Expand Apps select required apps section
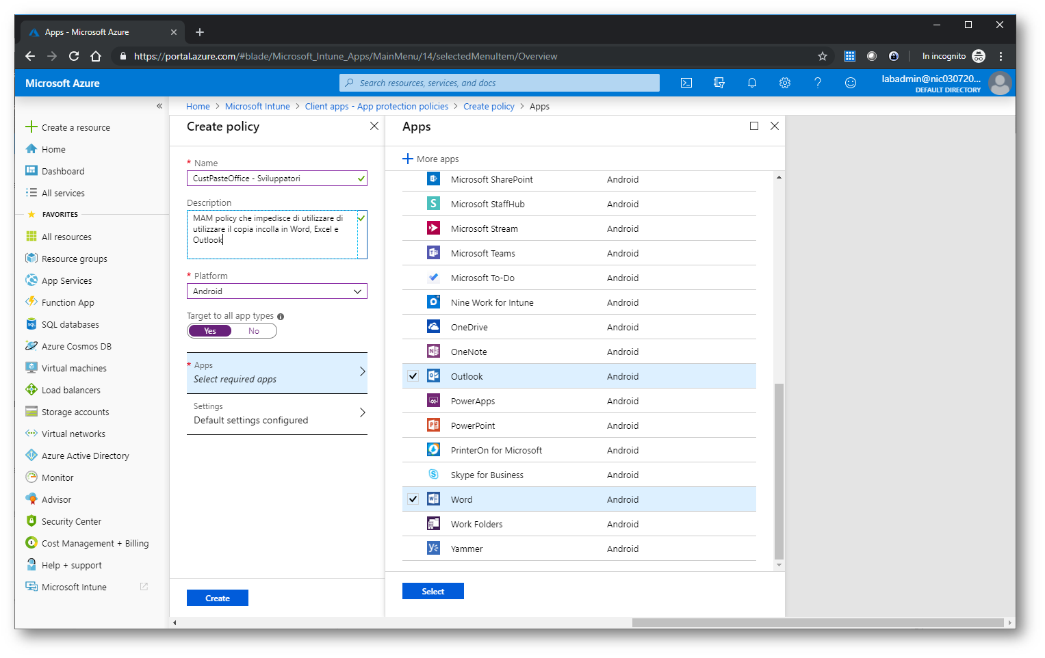 277,373
